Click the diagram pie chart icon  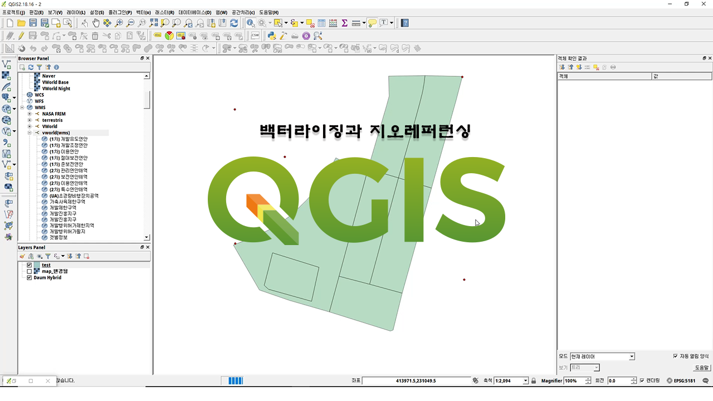[x=169, y=35]
